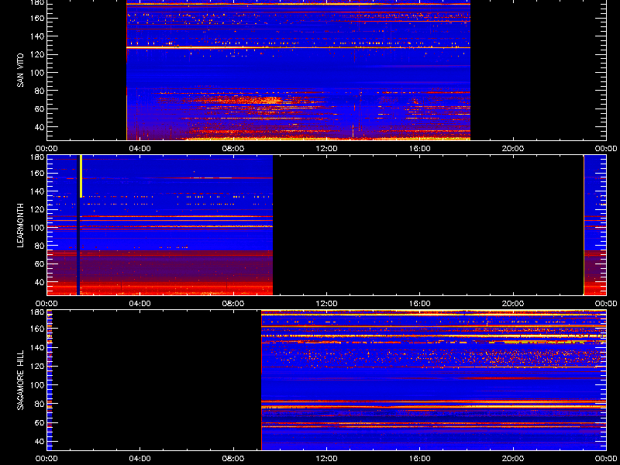This screenshot has height=465, width=620.
Task: Click 16:00 time label below SAN VITO panel
Action: pos(419,149)
